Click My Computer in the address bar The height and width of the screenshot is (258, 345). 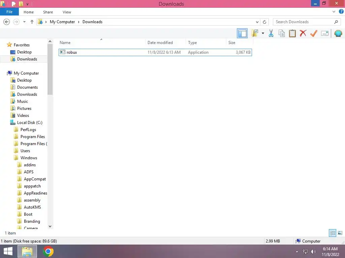pyautogui.click(x=62, y=22)
